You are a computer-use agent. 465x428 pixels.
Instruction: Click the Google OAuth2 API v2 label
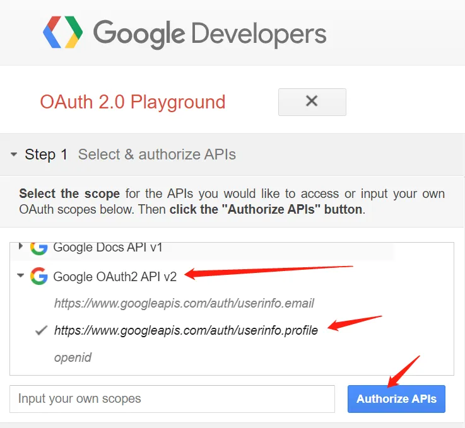[115, 277]
